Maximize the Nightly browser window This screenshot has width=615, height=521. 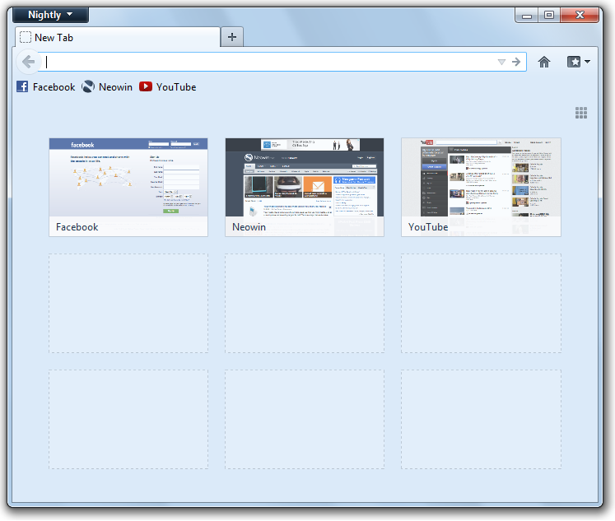coord(549,16)
